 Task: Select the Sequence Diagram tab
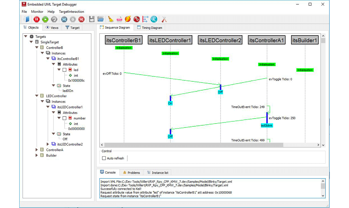pos(115,28)
